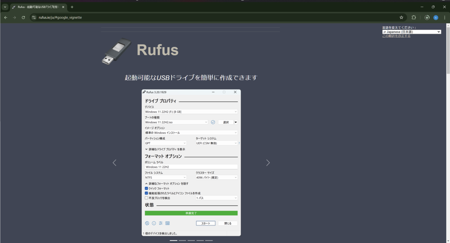The image size is (450, 243).
Task: Select the fourth carousel indicator
Action: 200,240
